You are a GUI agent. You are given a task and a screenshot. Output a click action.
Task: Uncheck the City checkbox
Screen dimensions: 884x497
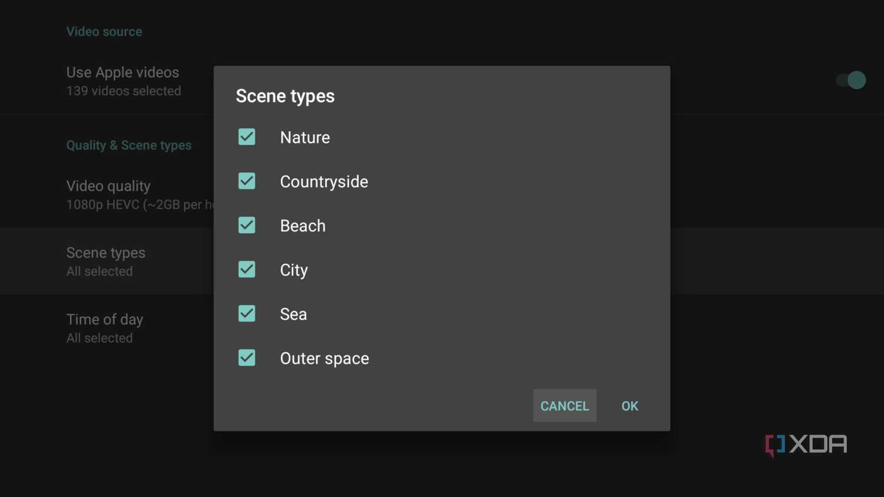(247, 269)
